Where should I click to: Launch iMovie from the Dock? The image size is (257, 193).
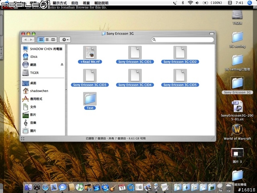click(97, 187)
